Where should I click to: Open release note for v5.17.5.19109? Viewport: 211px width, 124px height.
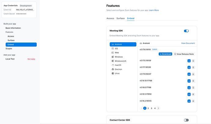click(193, 61)
